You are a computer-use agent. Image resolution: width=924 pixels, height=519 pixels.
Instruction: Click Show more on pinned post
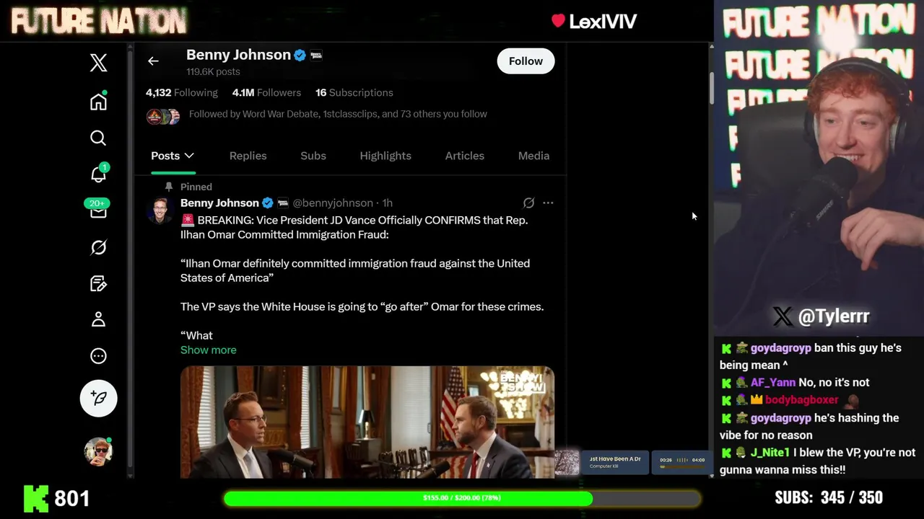pos(209,350)
